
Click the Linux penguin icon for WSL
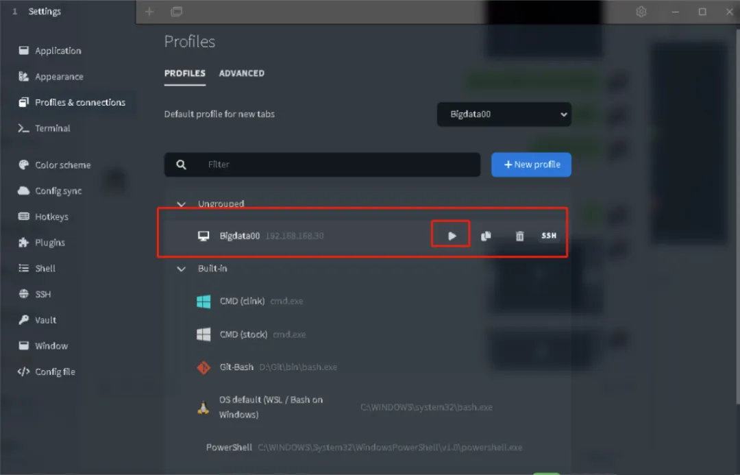(203, 407)
